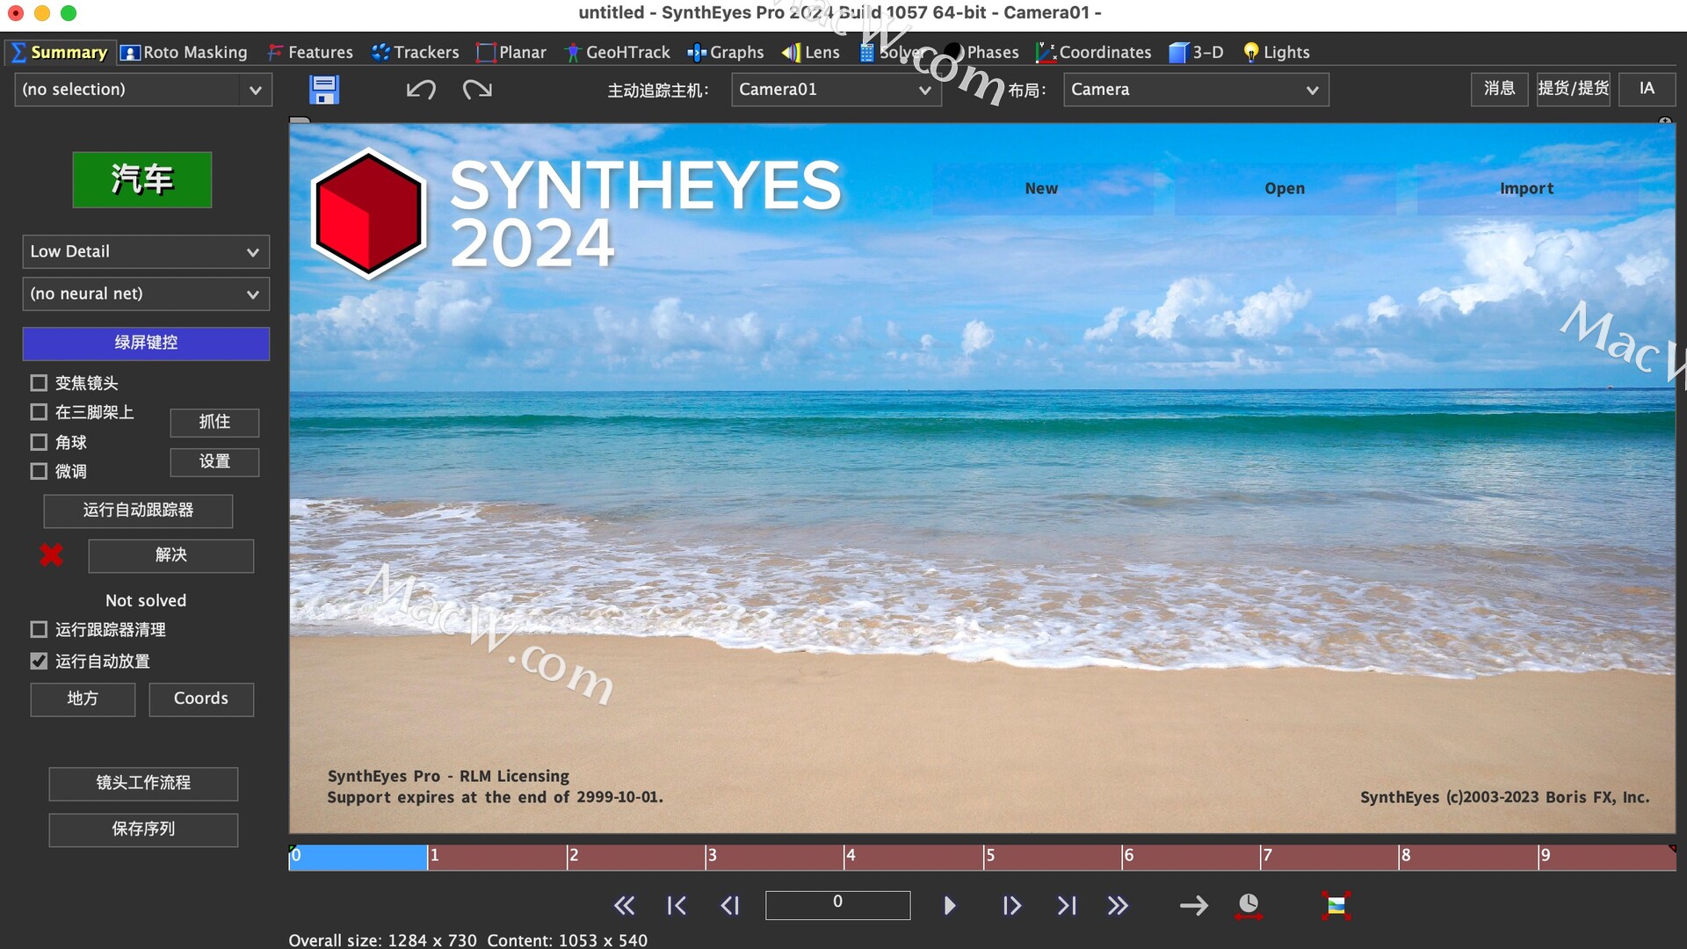Viewport: 1687px width, 949px height.
Task: Step forward one frame
Action: coord(1011,905)
